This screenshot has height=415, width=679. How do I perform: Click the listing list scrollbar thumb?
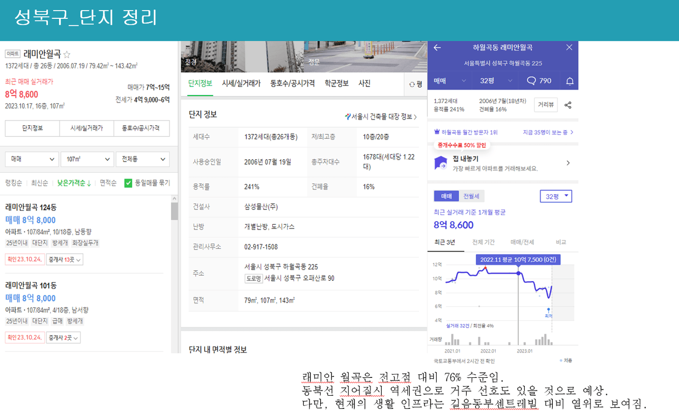174,211
